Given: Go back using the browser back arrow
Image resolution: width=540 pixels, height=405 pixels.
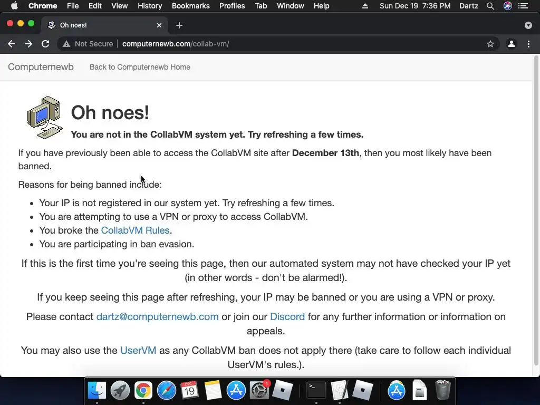Looking at the screenshot, I should (x=12, y=44).
